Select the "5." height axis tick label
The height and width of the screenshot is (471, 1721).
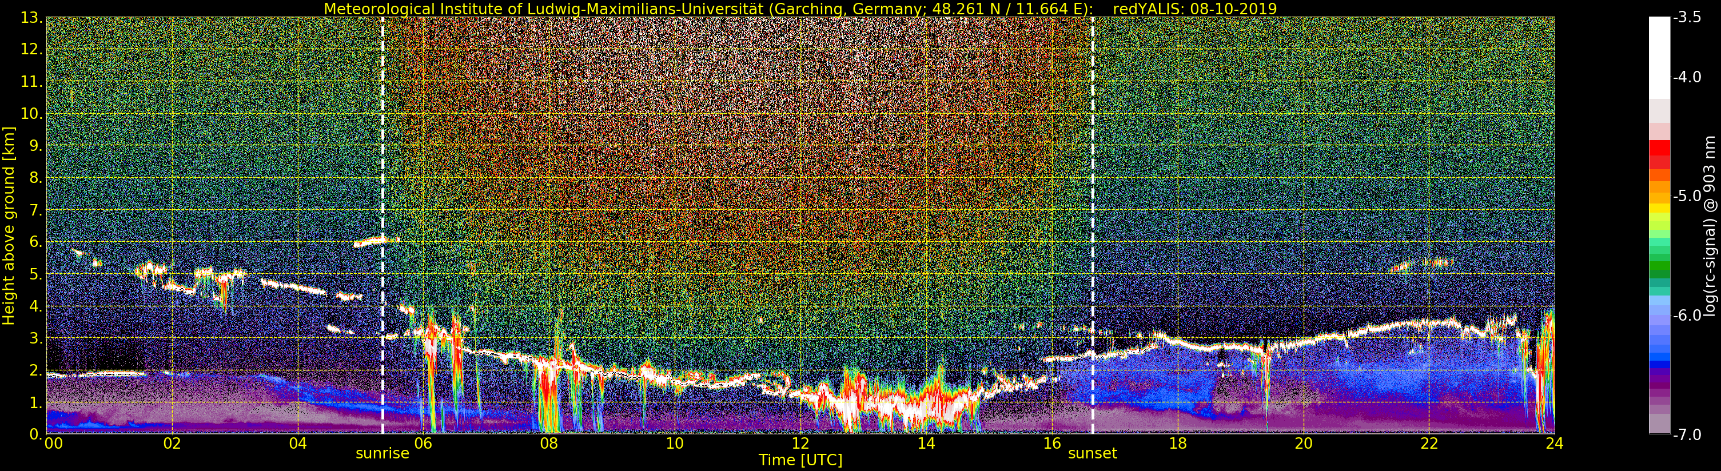35,274
